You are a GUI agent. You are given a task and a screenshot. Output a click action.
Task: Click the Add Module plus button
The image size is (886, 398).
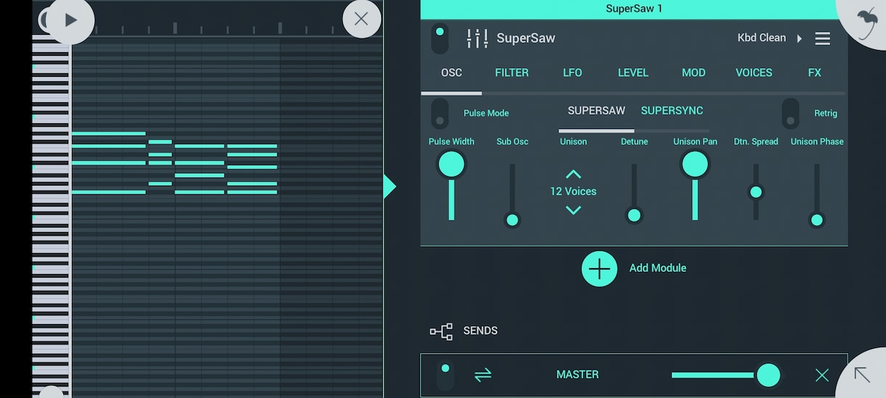tap(599, 268)
